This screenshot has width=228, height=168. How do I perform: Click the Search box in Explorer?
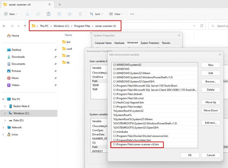218,26
